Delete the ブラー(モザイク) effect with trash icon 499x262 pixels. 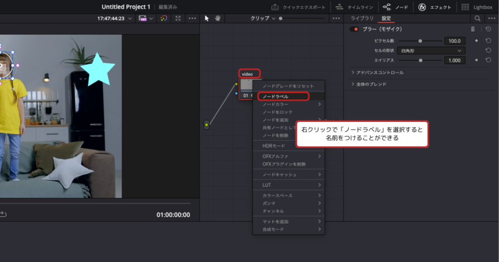(x=472, y=29)
